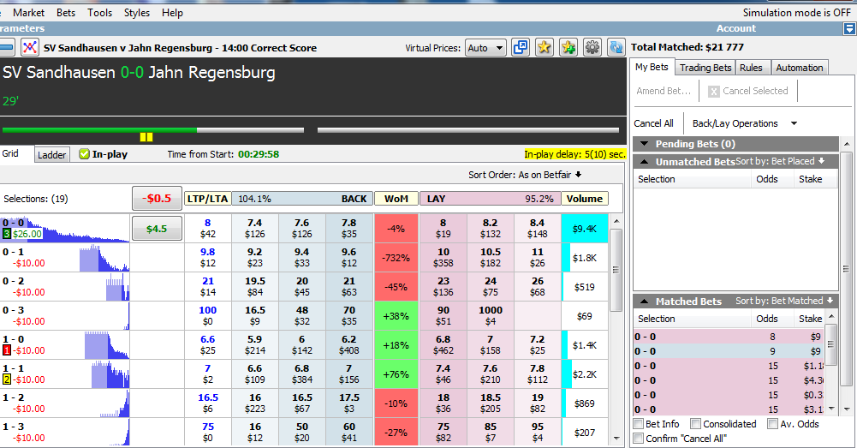Enable the Bet Info checkbox

point(639,424)
